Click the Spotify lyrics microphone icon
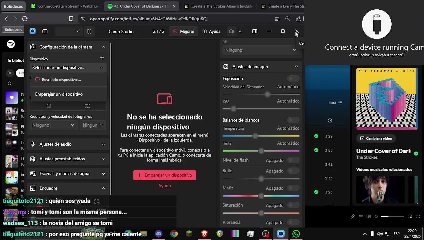 click(x=353, y=216)
